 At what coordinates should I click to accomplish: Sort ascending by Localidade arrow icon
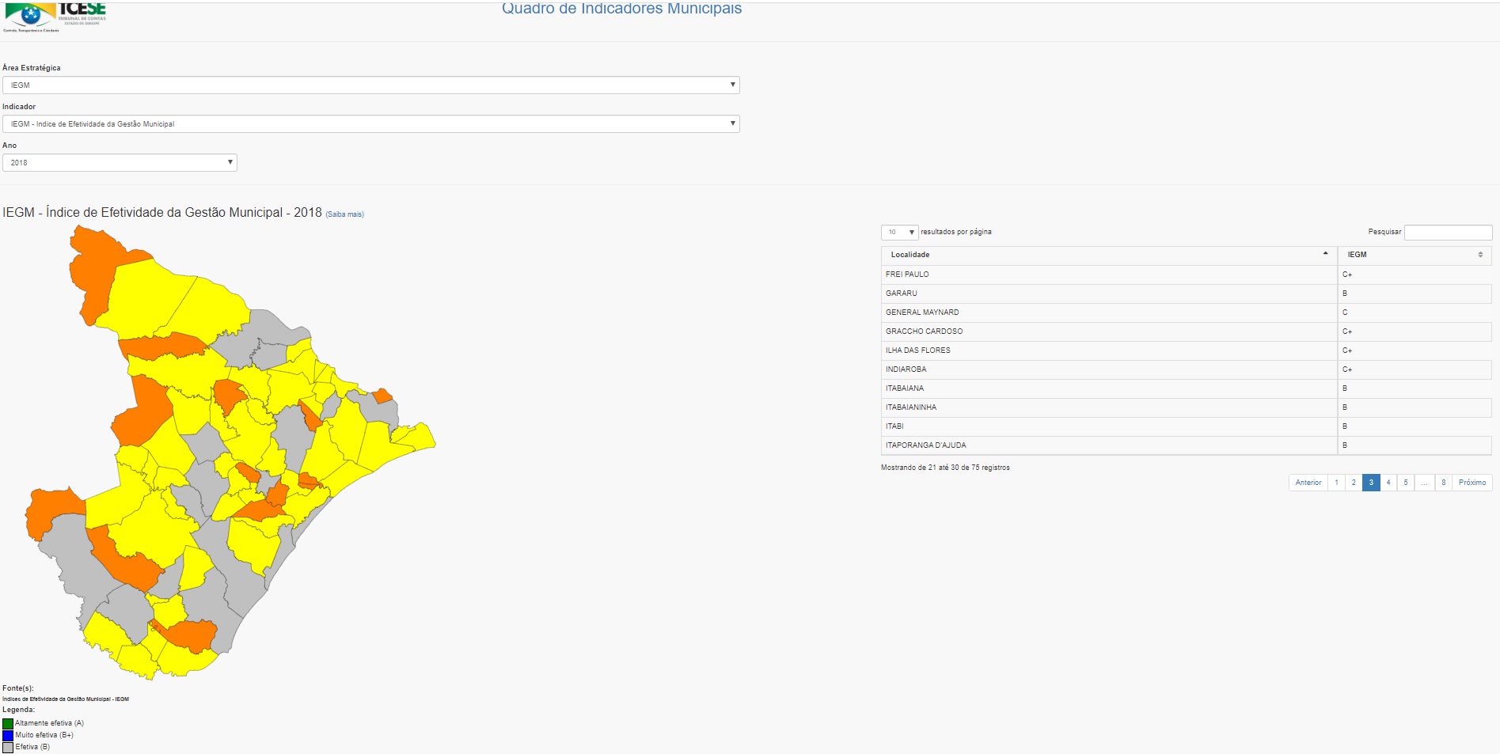[1325, 254]
